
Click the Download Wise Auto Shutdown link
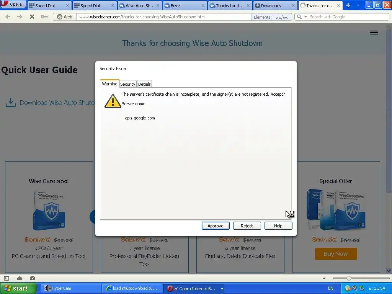(57, 103)
